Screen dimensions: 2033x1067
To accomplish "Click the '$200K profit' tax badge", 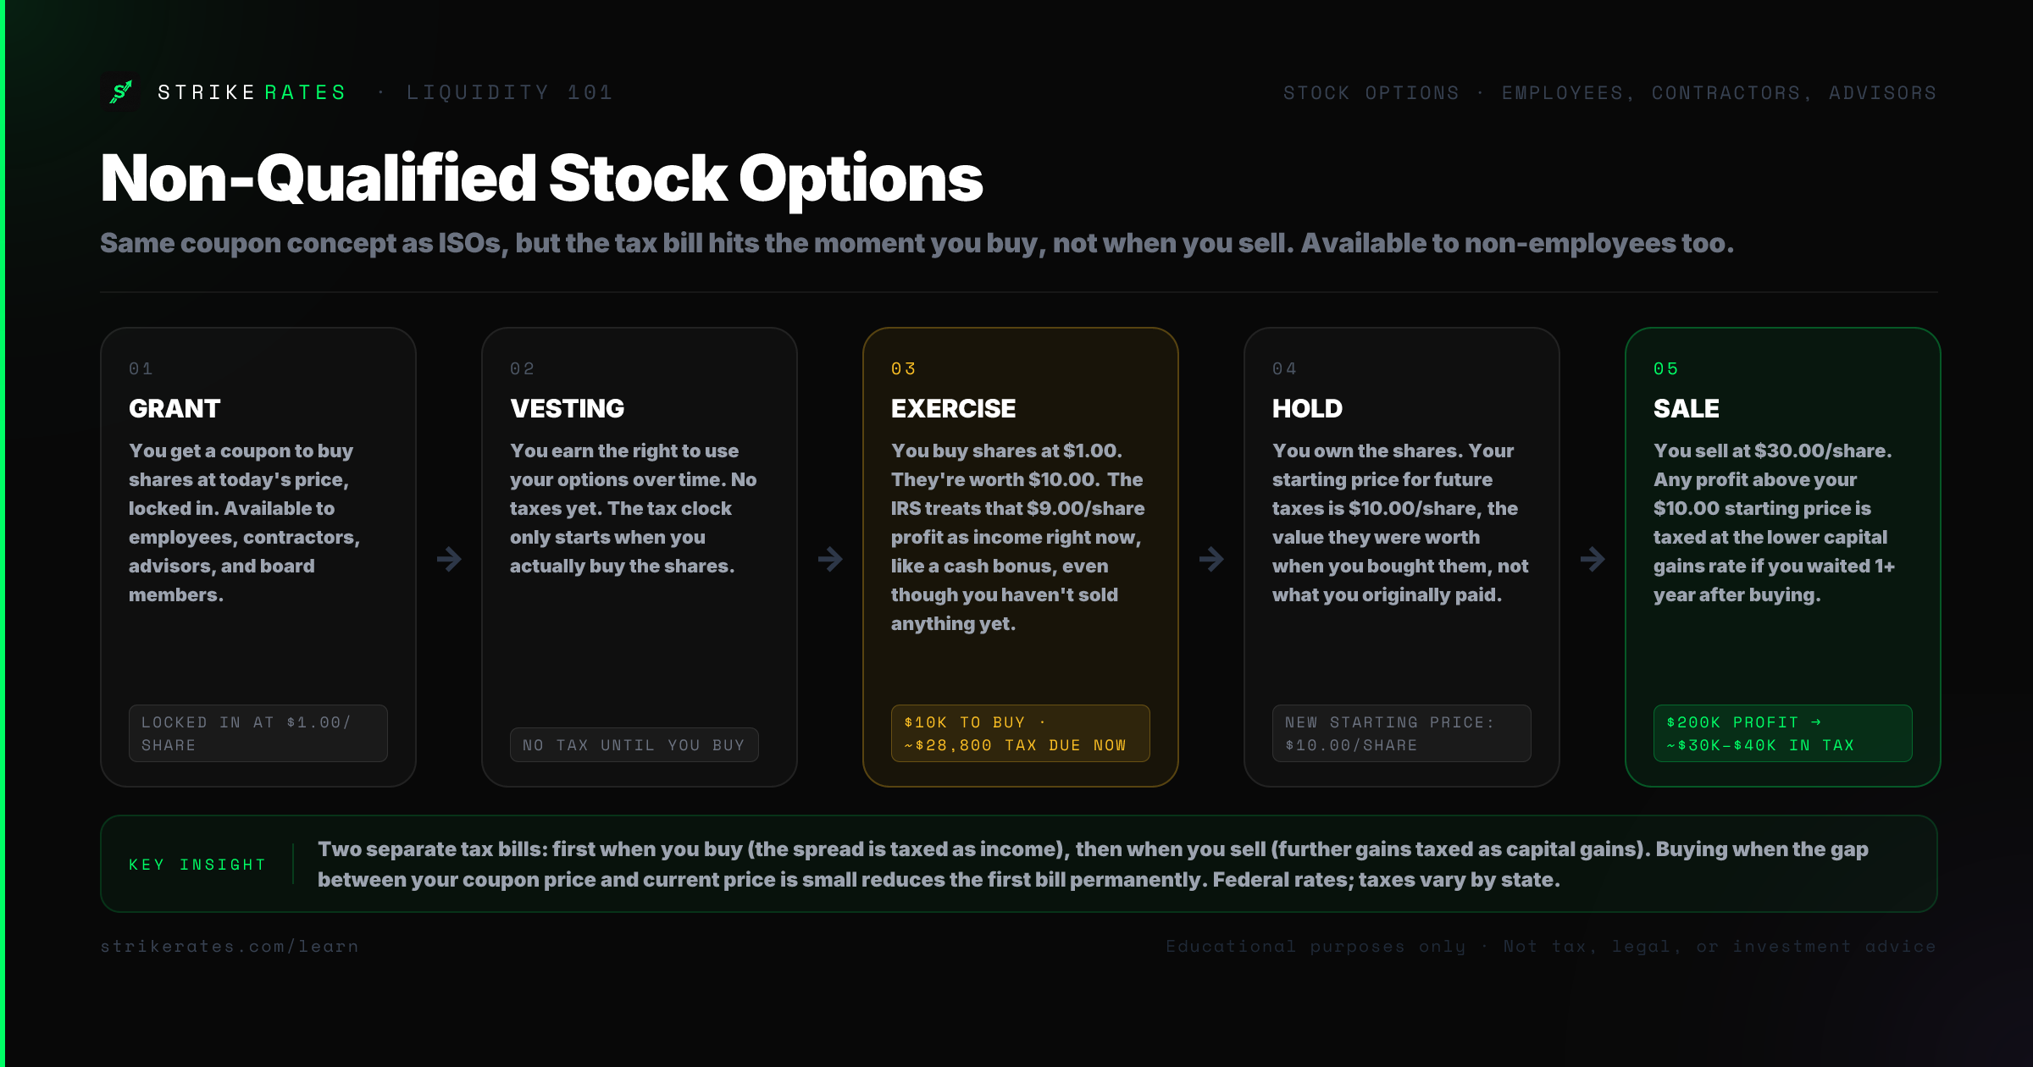I will tap(1783, 733).
